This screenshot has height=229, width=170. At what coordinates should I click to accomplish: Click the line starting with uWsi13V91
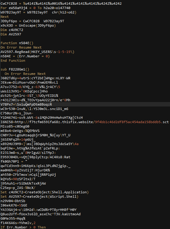coord(24,91)
